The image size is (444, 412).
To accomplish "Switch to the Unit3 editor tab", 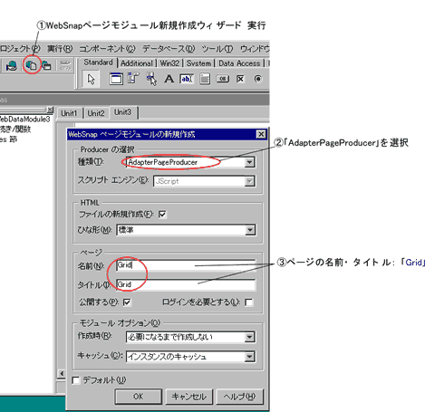I will pos(122,112).
